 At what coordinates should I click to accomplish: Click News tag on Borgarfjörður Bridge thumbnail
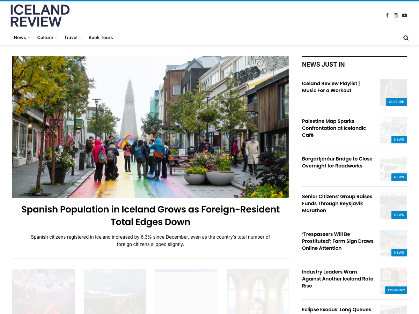click(x=399, y=177)
